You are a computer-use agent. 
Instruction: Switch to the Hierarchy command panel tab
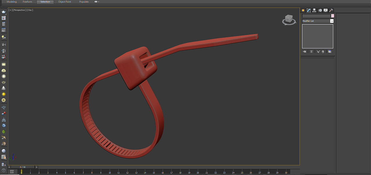pyautogui.click(x=314, y=10)
